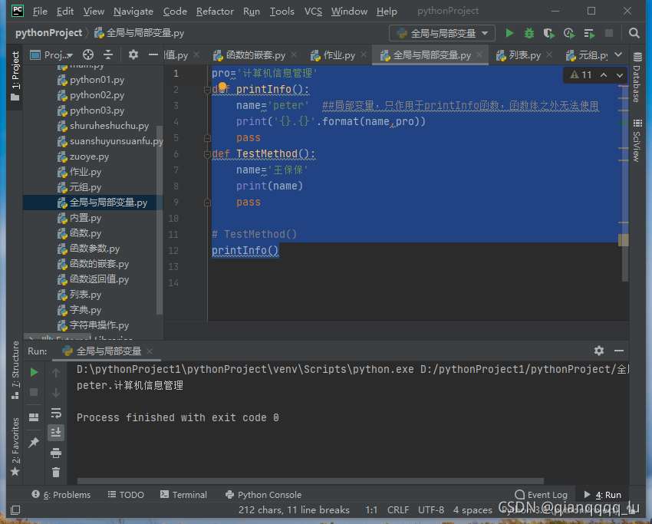Rerun the program from the Run panel
Viewport: 652px width, 524px height.
coord(34,372)
